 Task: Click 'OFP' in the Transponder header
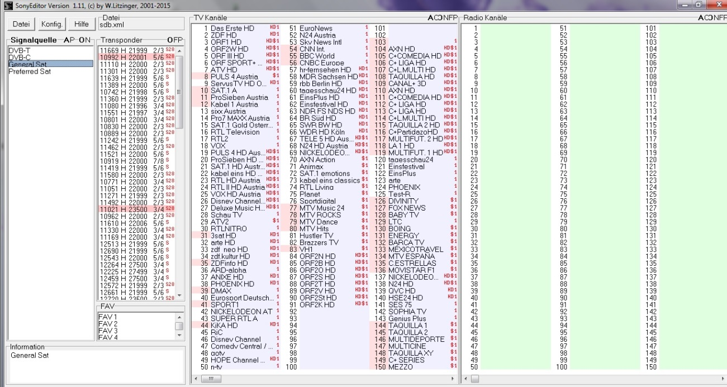coord(174,40)
